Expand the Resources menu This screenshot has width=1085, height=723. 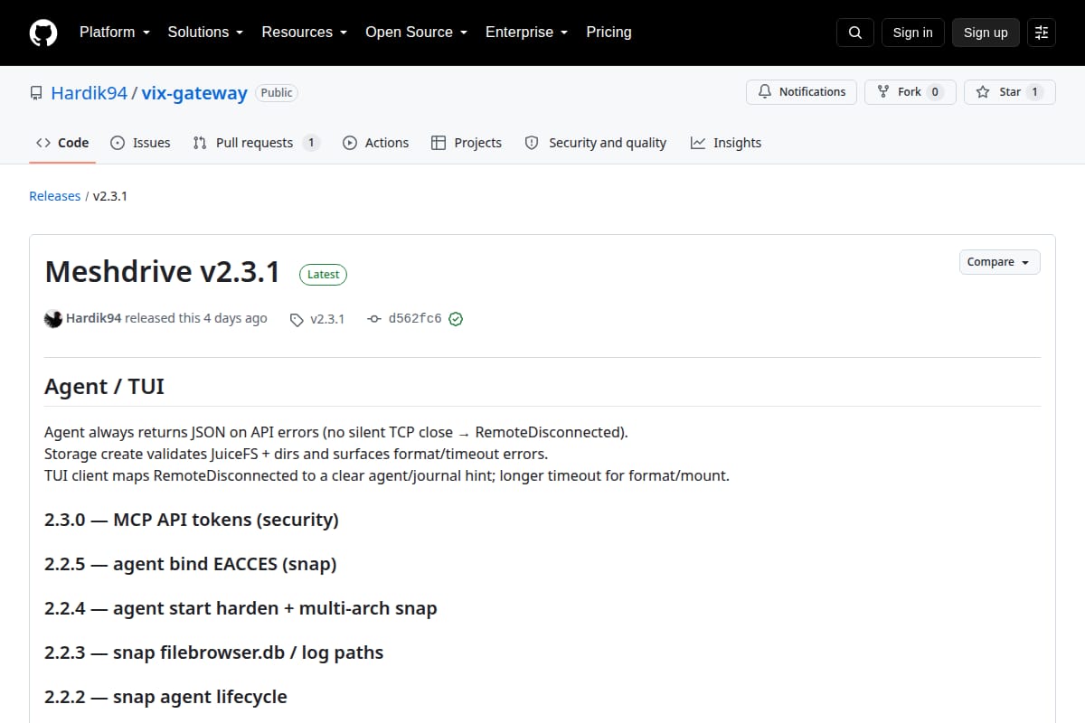point(304,32)
